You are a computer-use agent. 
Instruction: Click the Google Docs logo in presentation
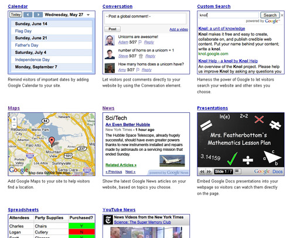tap(268, 171)
